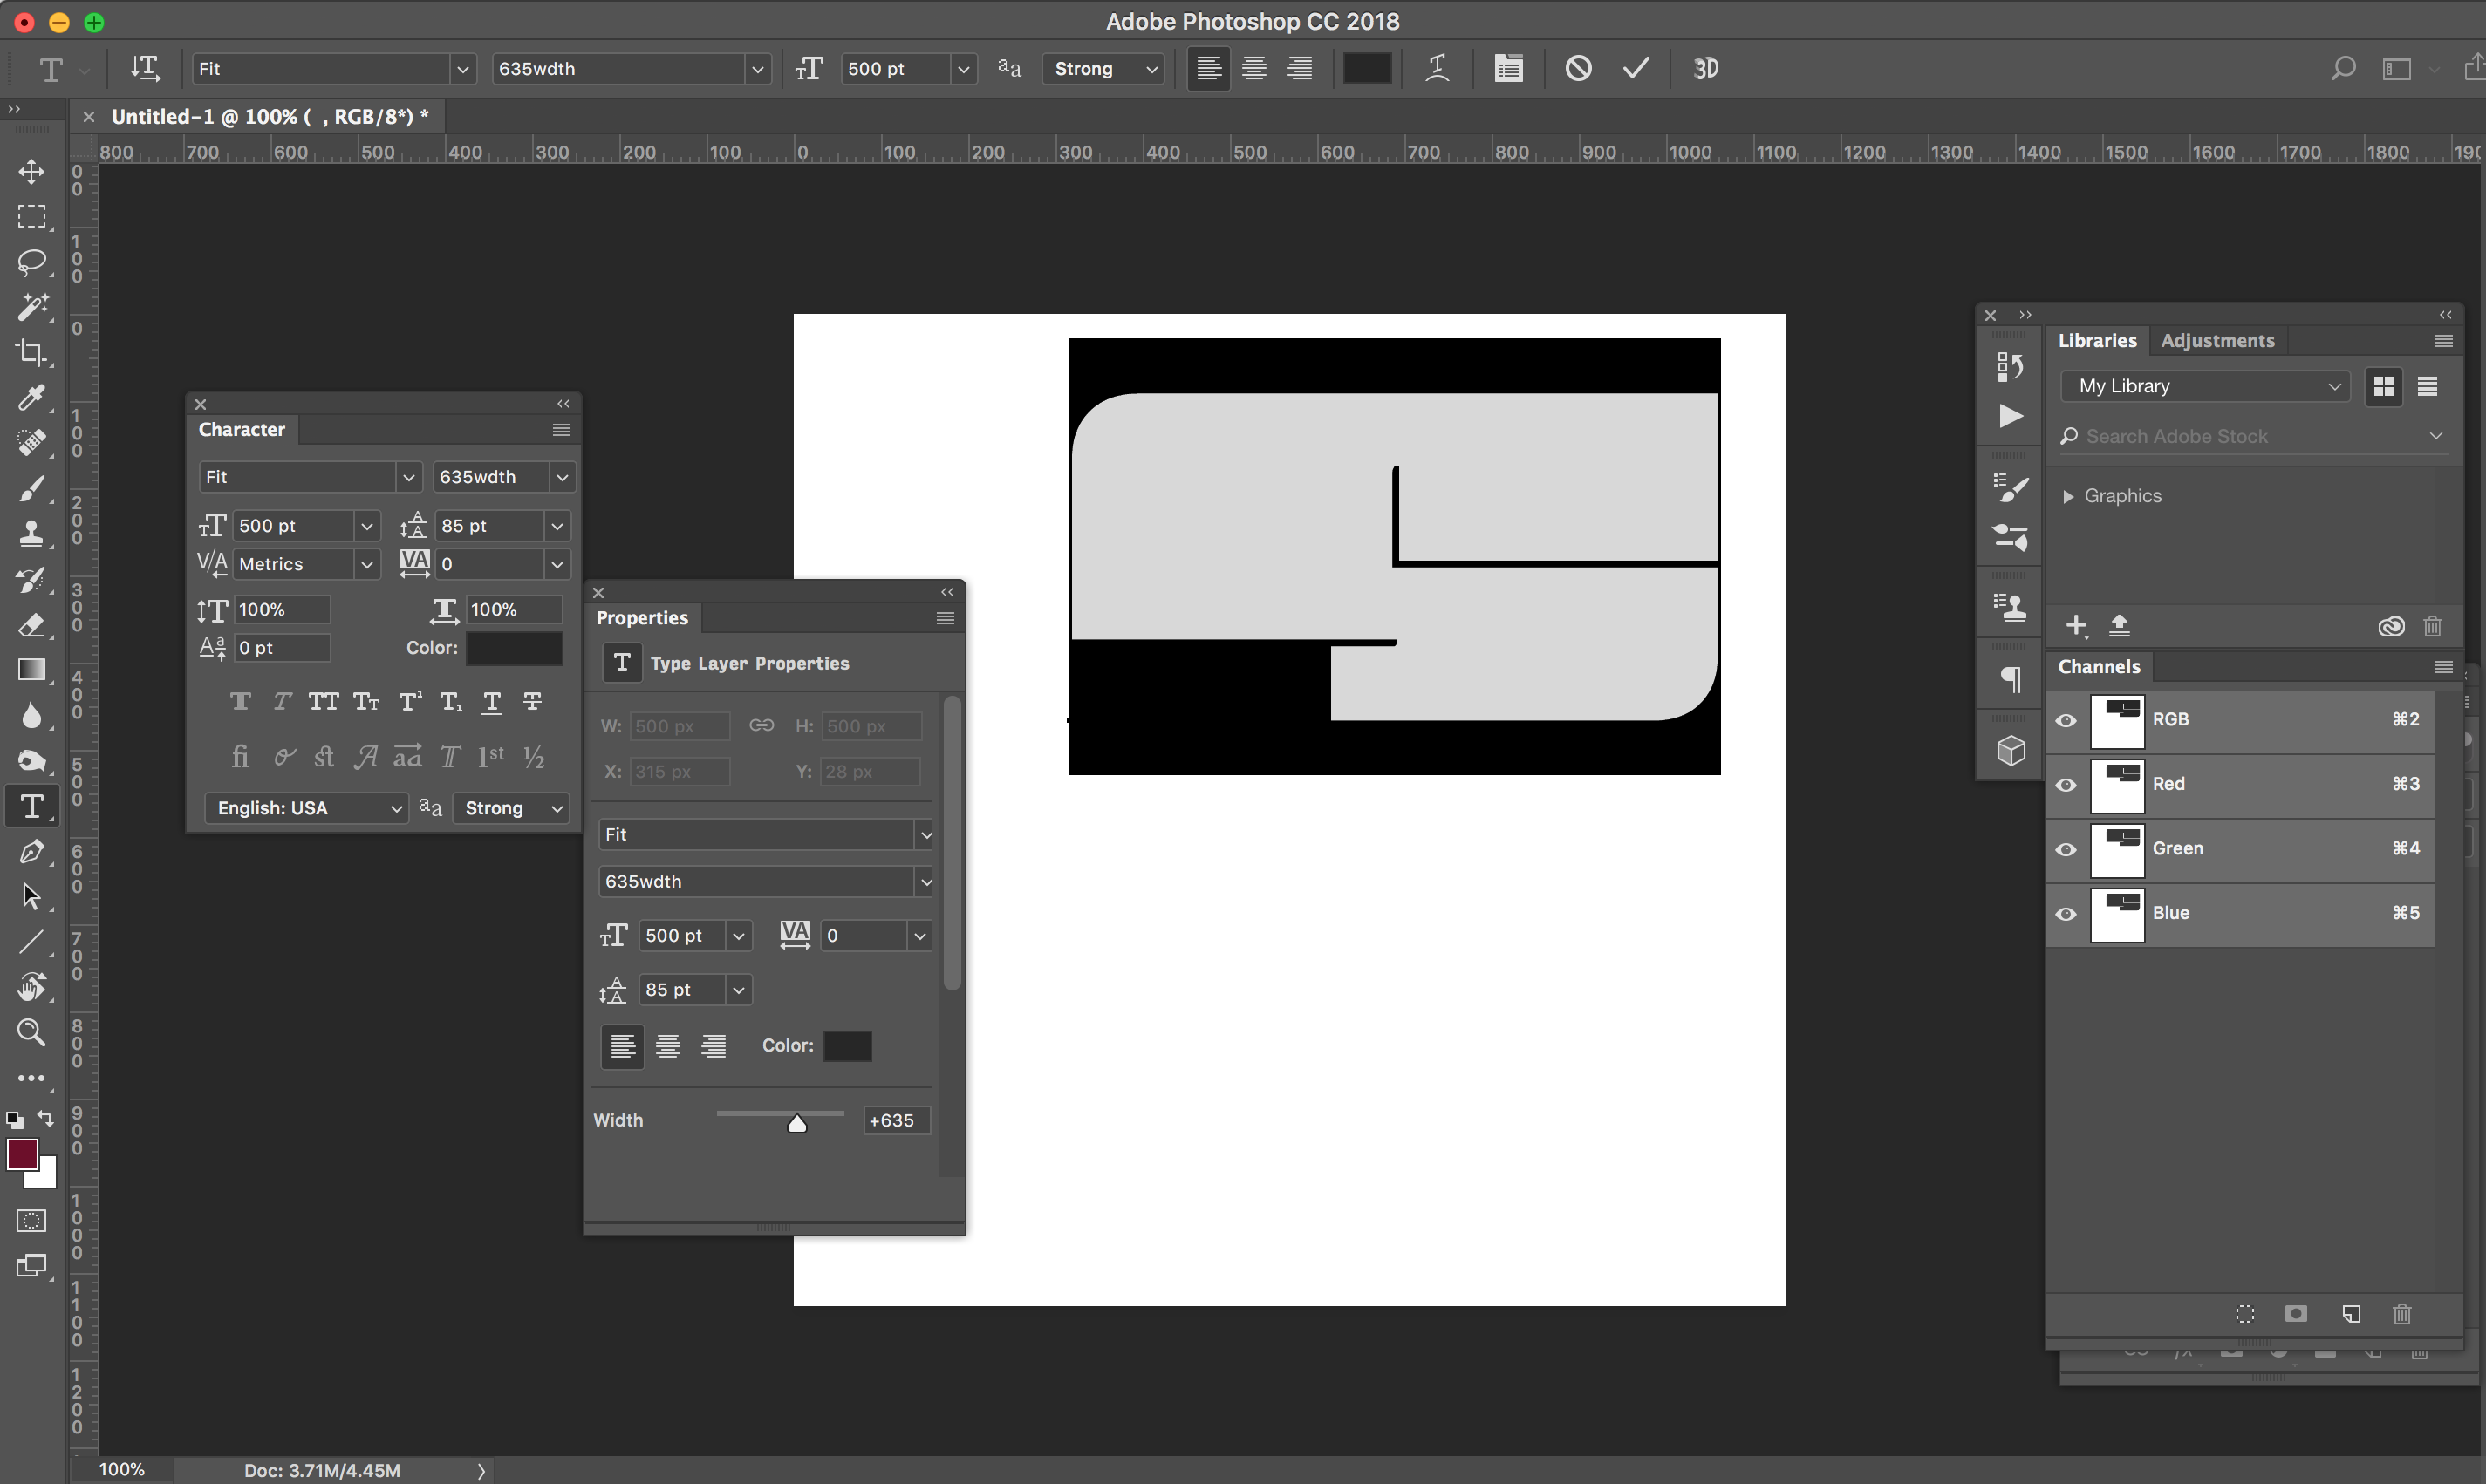Open the 635wdth font style dropdown
This screenshot has width=2486, height=1484.
click(757, 68)
